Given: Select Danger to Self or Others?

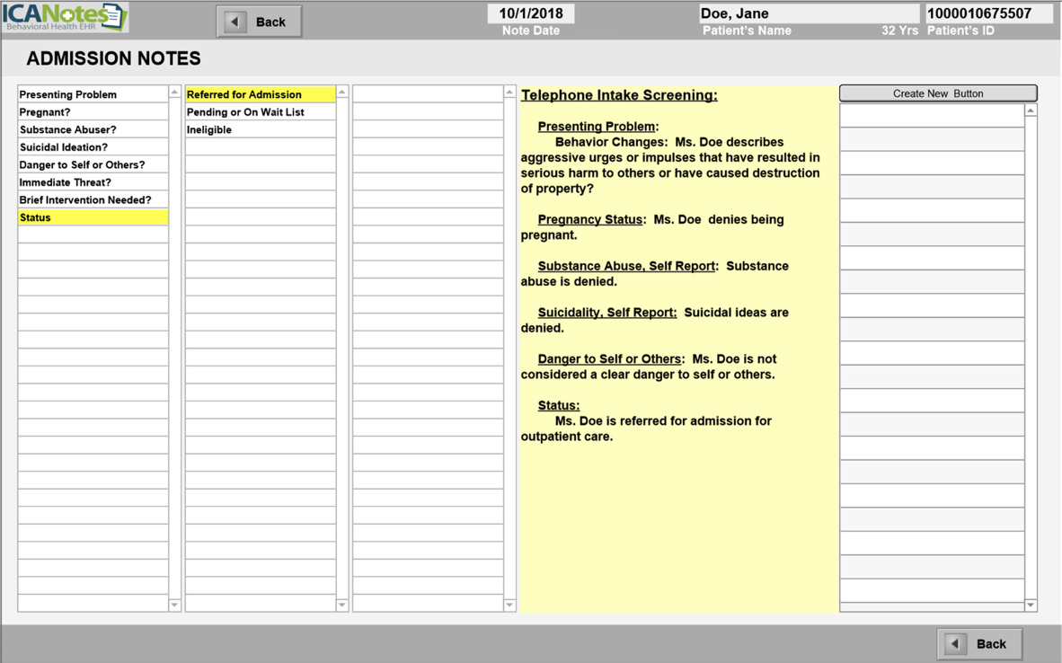Looking at the screenshot, I should pos(93,164).
